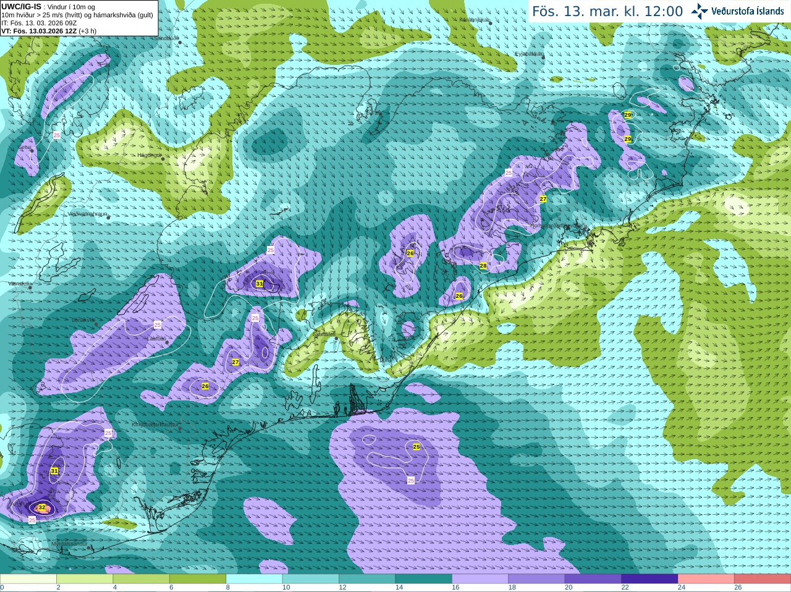Select the 14–16 m/s legend color
Viewport: 791px width, 592px height.
point(424,579)
